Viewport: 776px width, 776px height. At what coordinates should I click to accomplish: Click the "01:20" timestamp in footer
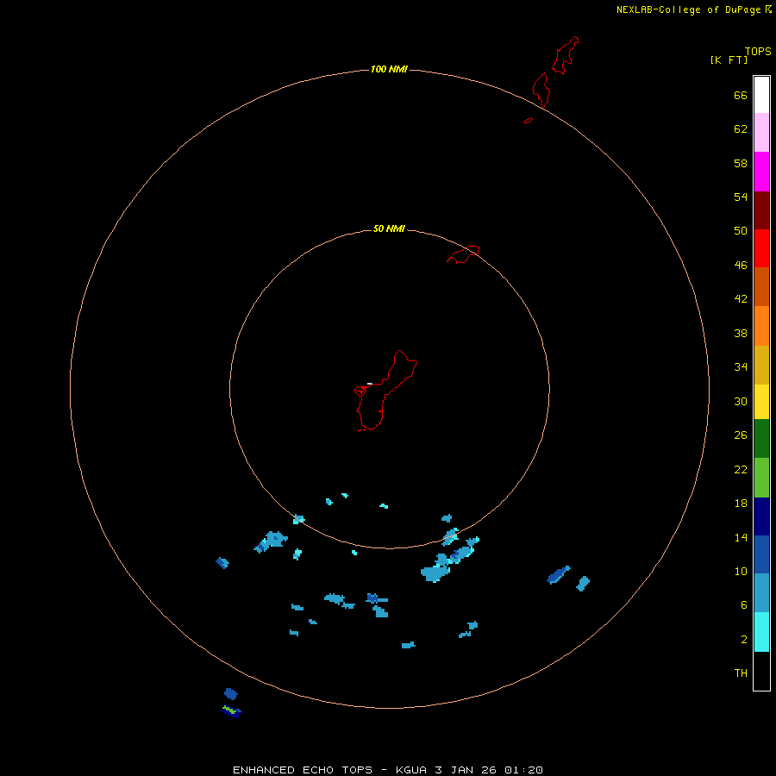(x=523, y=770)
